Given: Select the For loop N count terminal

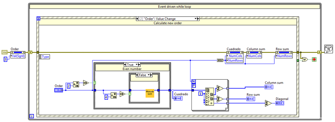Looking at the screenshot, I should 193,81.
